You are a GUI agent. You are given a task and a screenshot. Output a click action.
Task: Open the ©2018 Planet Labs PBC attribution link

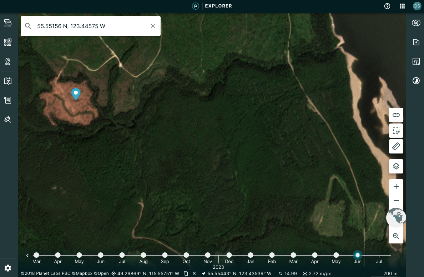pos(46,273)
